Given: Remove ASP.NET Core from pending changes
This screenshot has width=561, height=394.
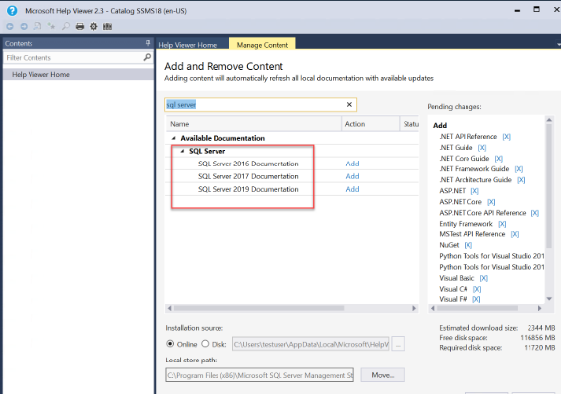Looking at the screenshot, I should pyautogui.click(x=491, y=202).
